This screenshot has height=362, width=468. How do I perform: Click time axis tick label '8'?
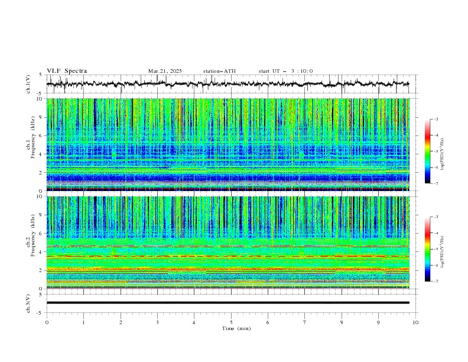[342, 322]
